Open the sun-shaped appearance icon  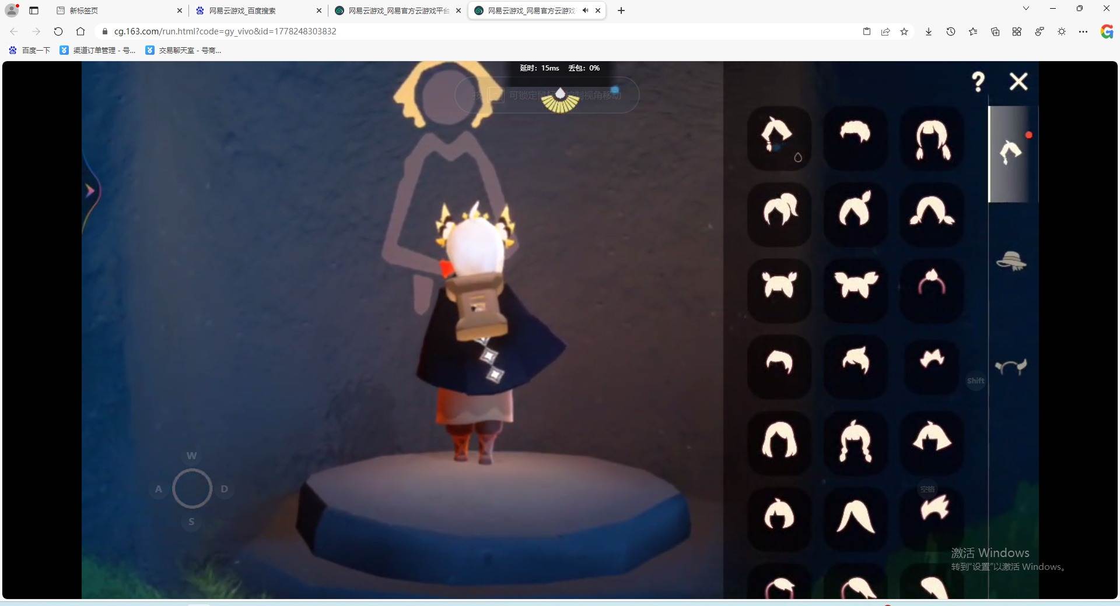(1062, 31)
